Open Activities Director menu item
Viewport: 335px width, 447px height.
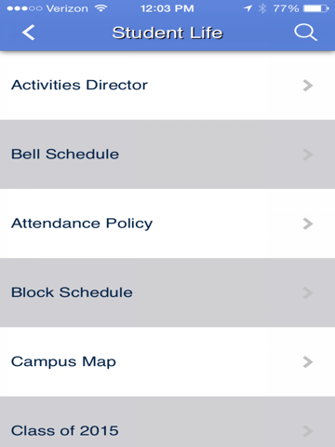[x=167, y=86]
